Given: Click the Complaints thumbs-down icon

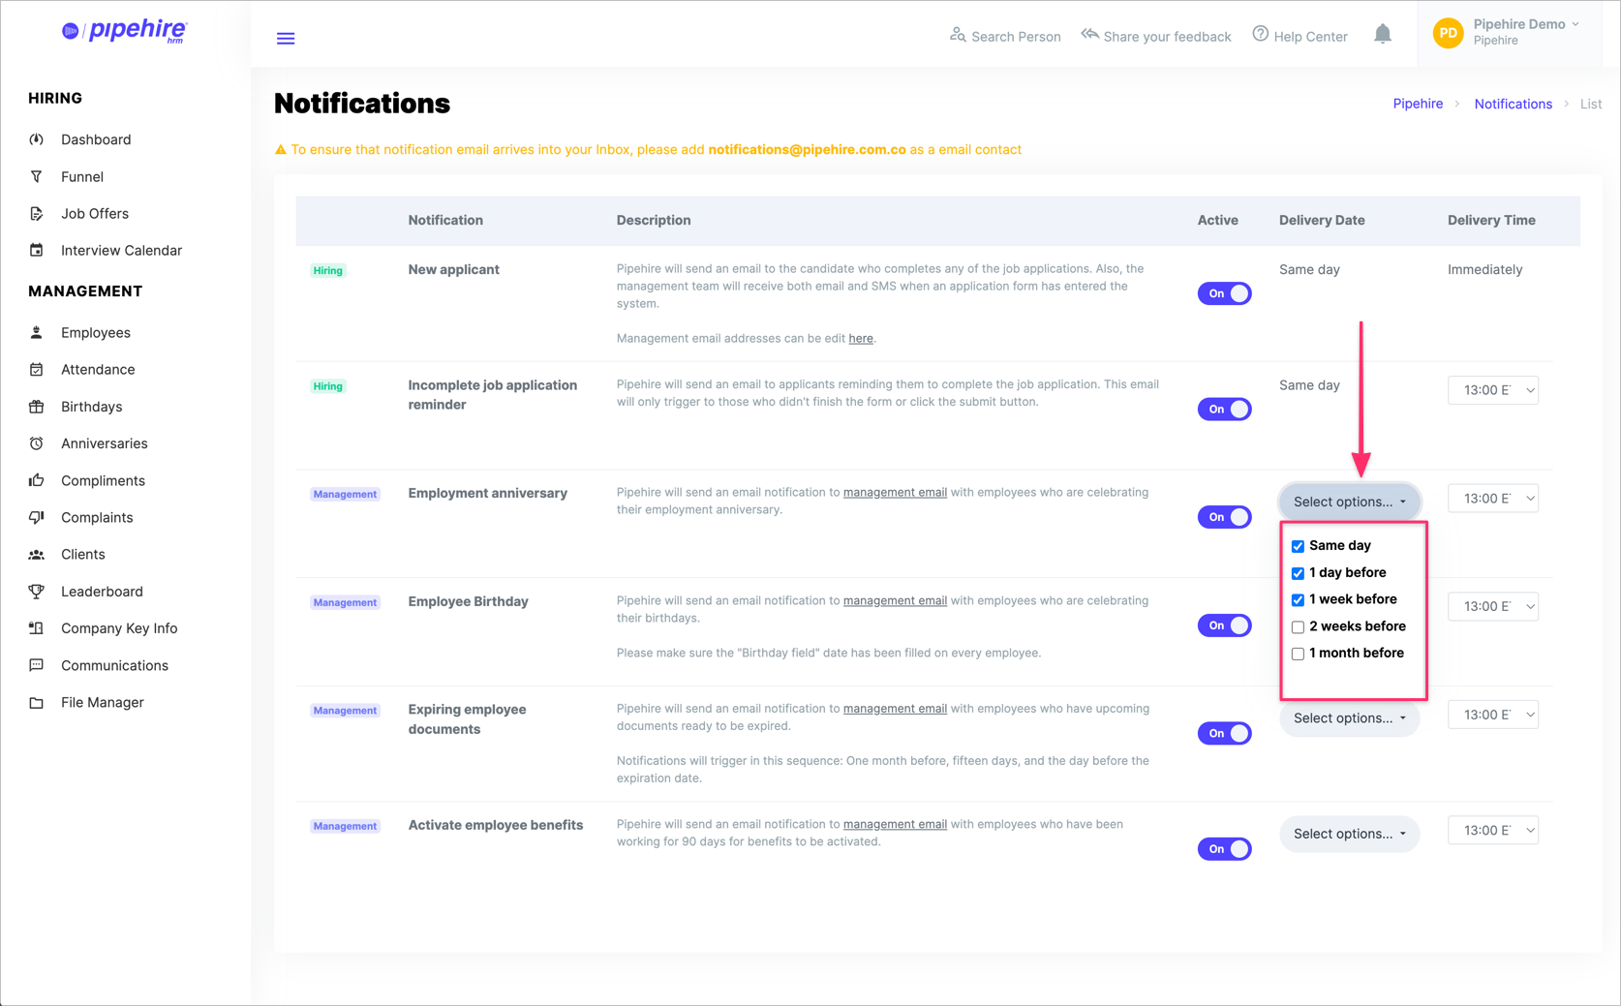Looking at the screenshot, I should pyautogui.click(x=37, y=518).
